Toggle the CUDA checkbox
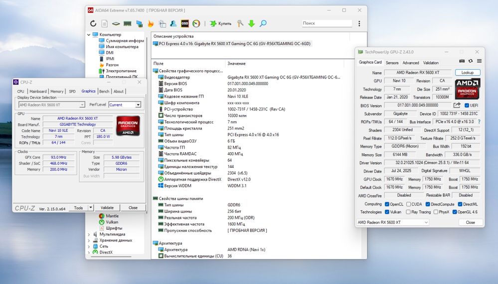 pos(408,204)
